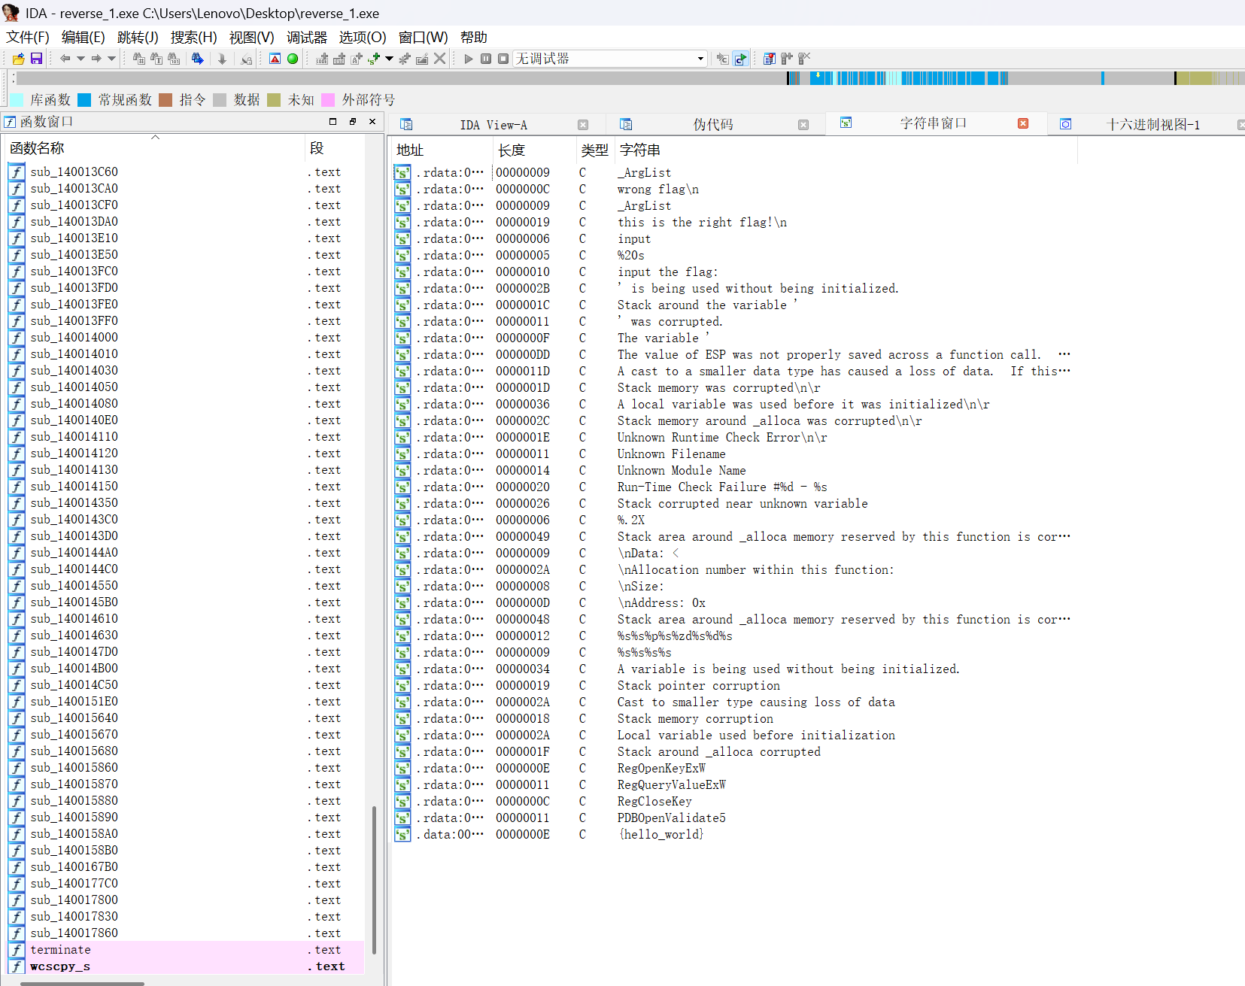
Task: Click the gray X delete icon in toolbar
Action: (x=440, y=59)
